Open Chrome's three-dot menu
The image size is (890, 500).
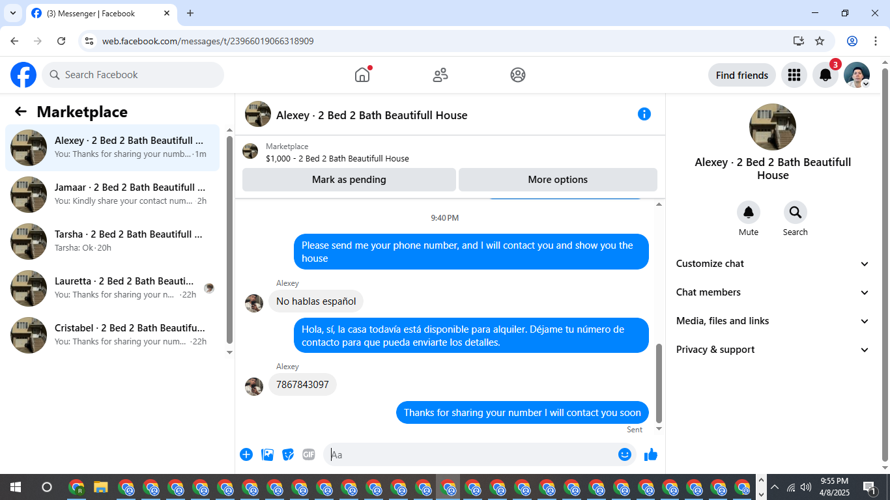tap(876, 41)
